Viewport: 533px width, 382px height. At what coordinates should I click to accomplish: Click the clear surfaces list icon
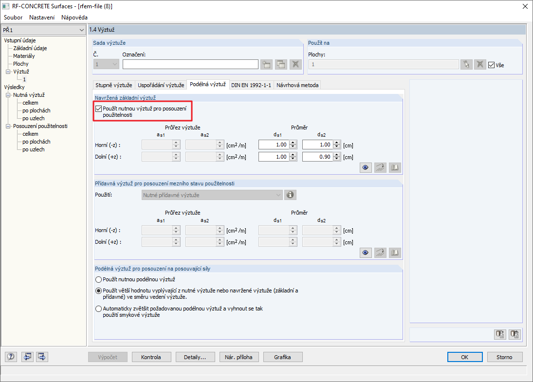479,64
